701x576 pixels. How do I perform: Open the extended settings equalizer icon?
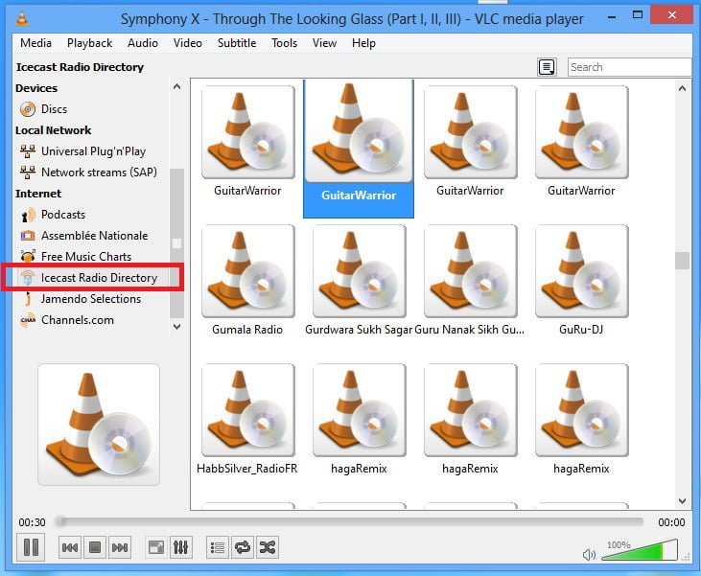180,547
